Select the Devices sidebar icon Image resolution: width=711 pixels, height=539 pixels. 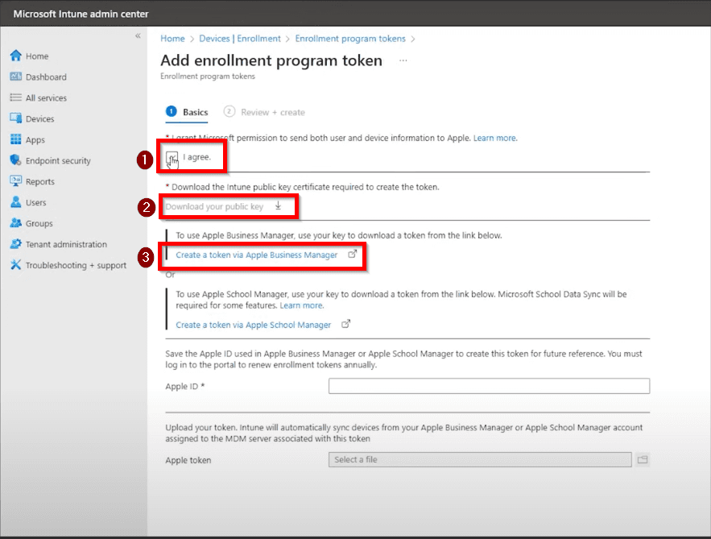pyautogui.click(x=14, y=118)
